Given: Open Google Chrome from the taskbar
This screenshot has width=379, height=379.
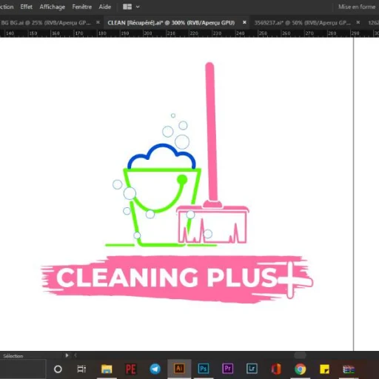Looking at the screenshot, I should click(300, 369).
